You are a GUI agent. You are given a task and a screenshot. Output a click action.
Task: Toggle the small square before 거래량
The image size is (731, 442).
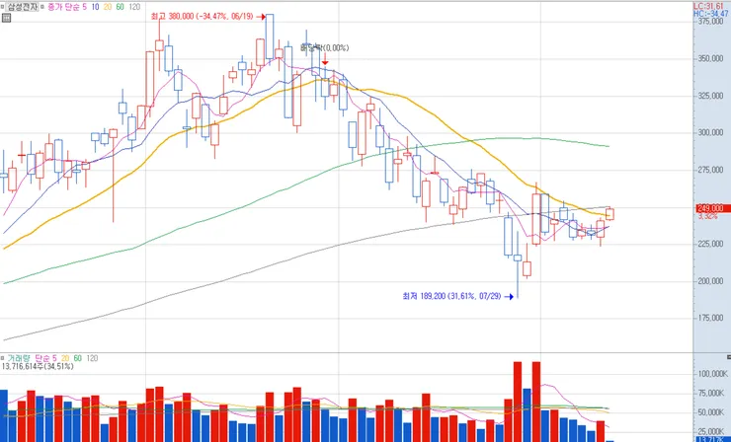[2, 358]
